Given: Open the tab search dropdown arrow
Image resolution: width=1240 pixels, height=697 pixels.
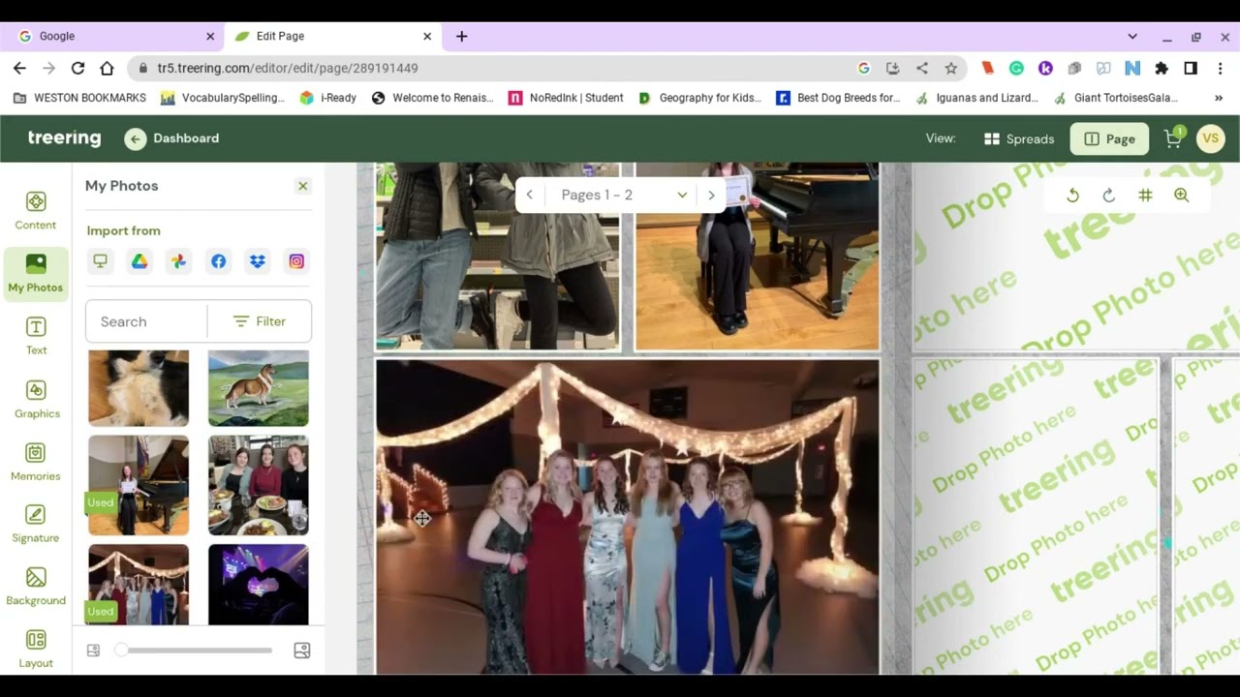Looking at the screenshot, I should [1132, 37].
